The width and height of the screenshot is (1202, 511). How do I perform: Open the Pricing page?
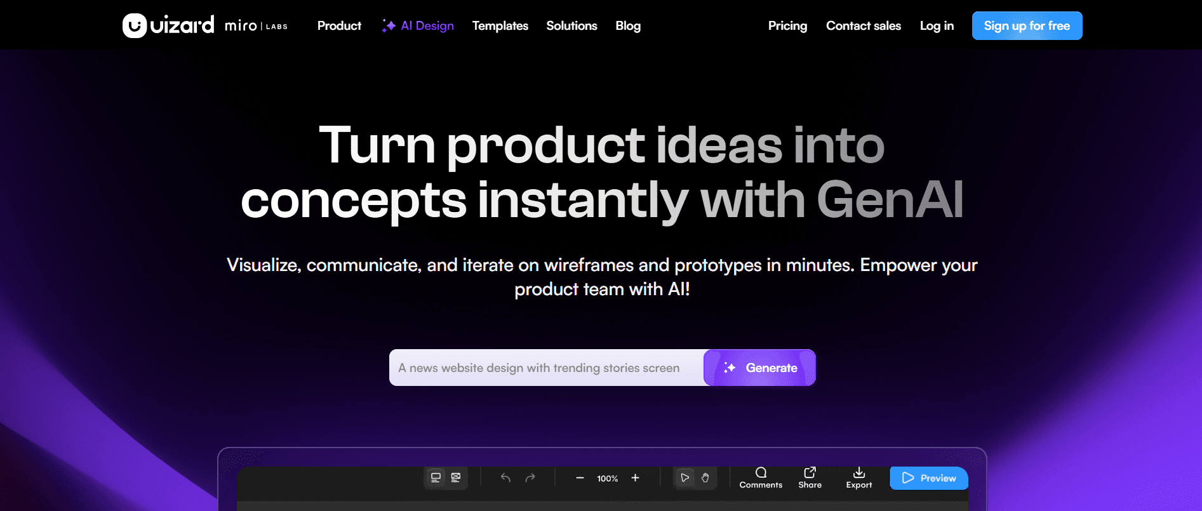click(x=787, y=26)
